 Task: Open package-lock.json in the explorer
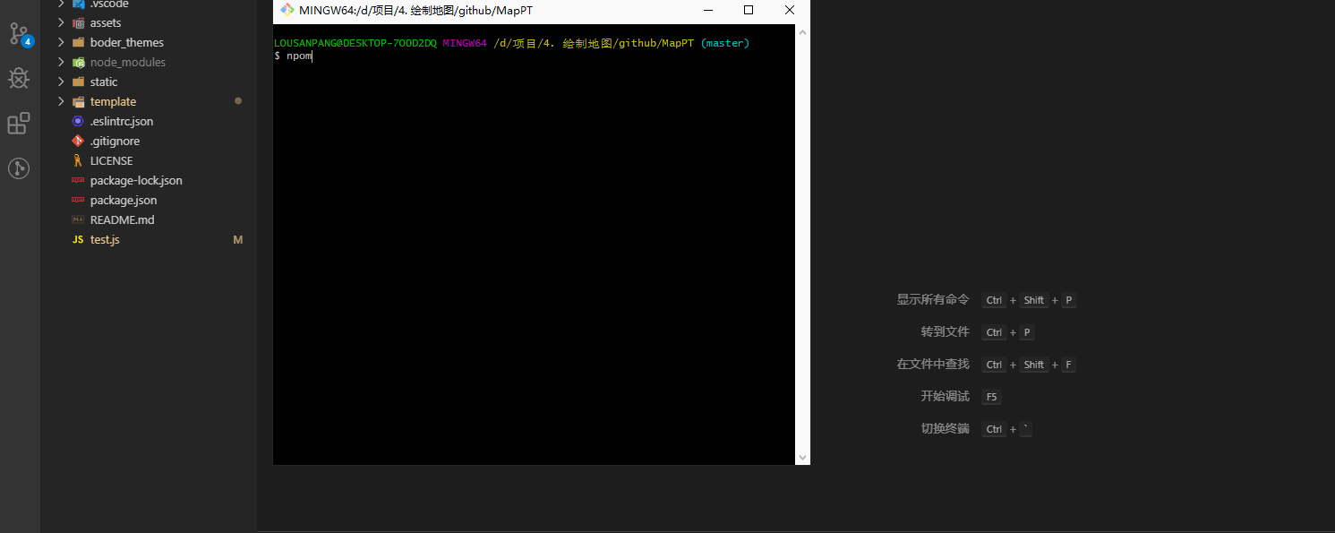136,180
